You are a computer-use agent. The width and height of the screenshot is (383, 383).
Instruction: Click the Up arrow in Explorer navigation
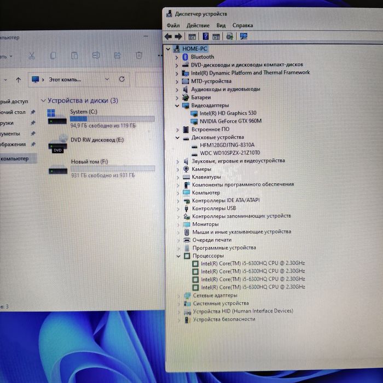click(18, 80)
